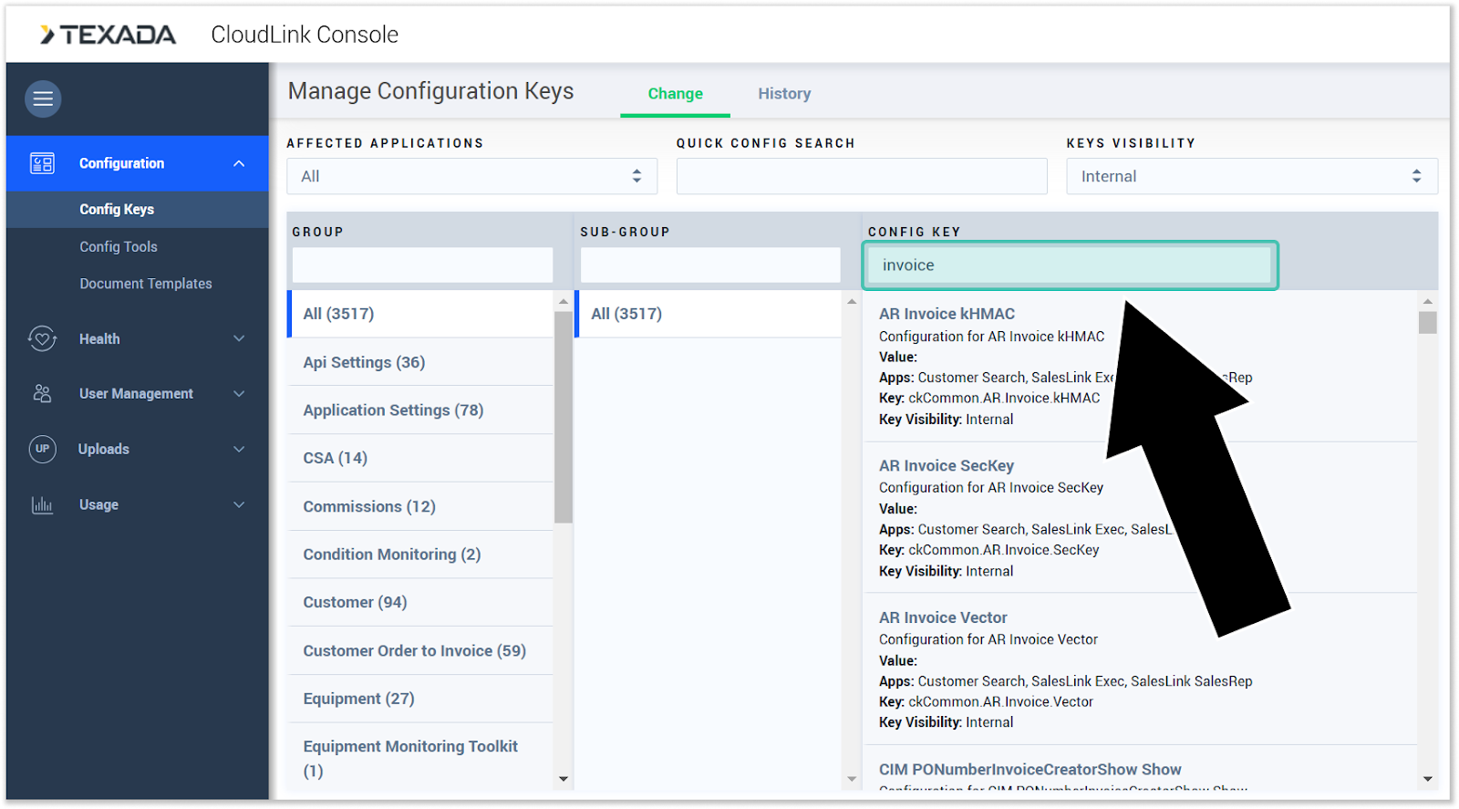Expand the Usage menu section
Viewport: 1459px width, 809px height.
click(x=239, y=504)
